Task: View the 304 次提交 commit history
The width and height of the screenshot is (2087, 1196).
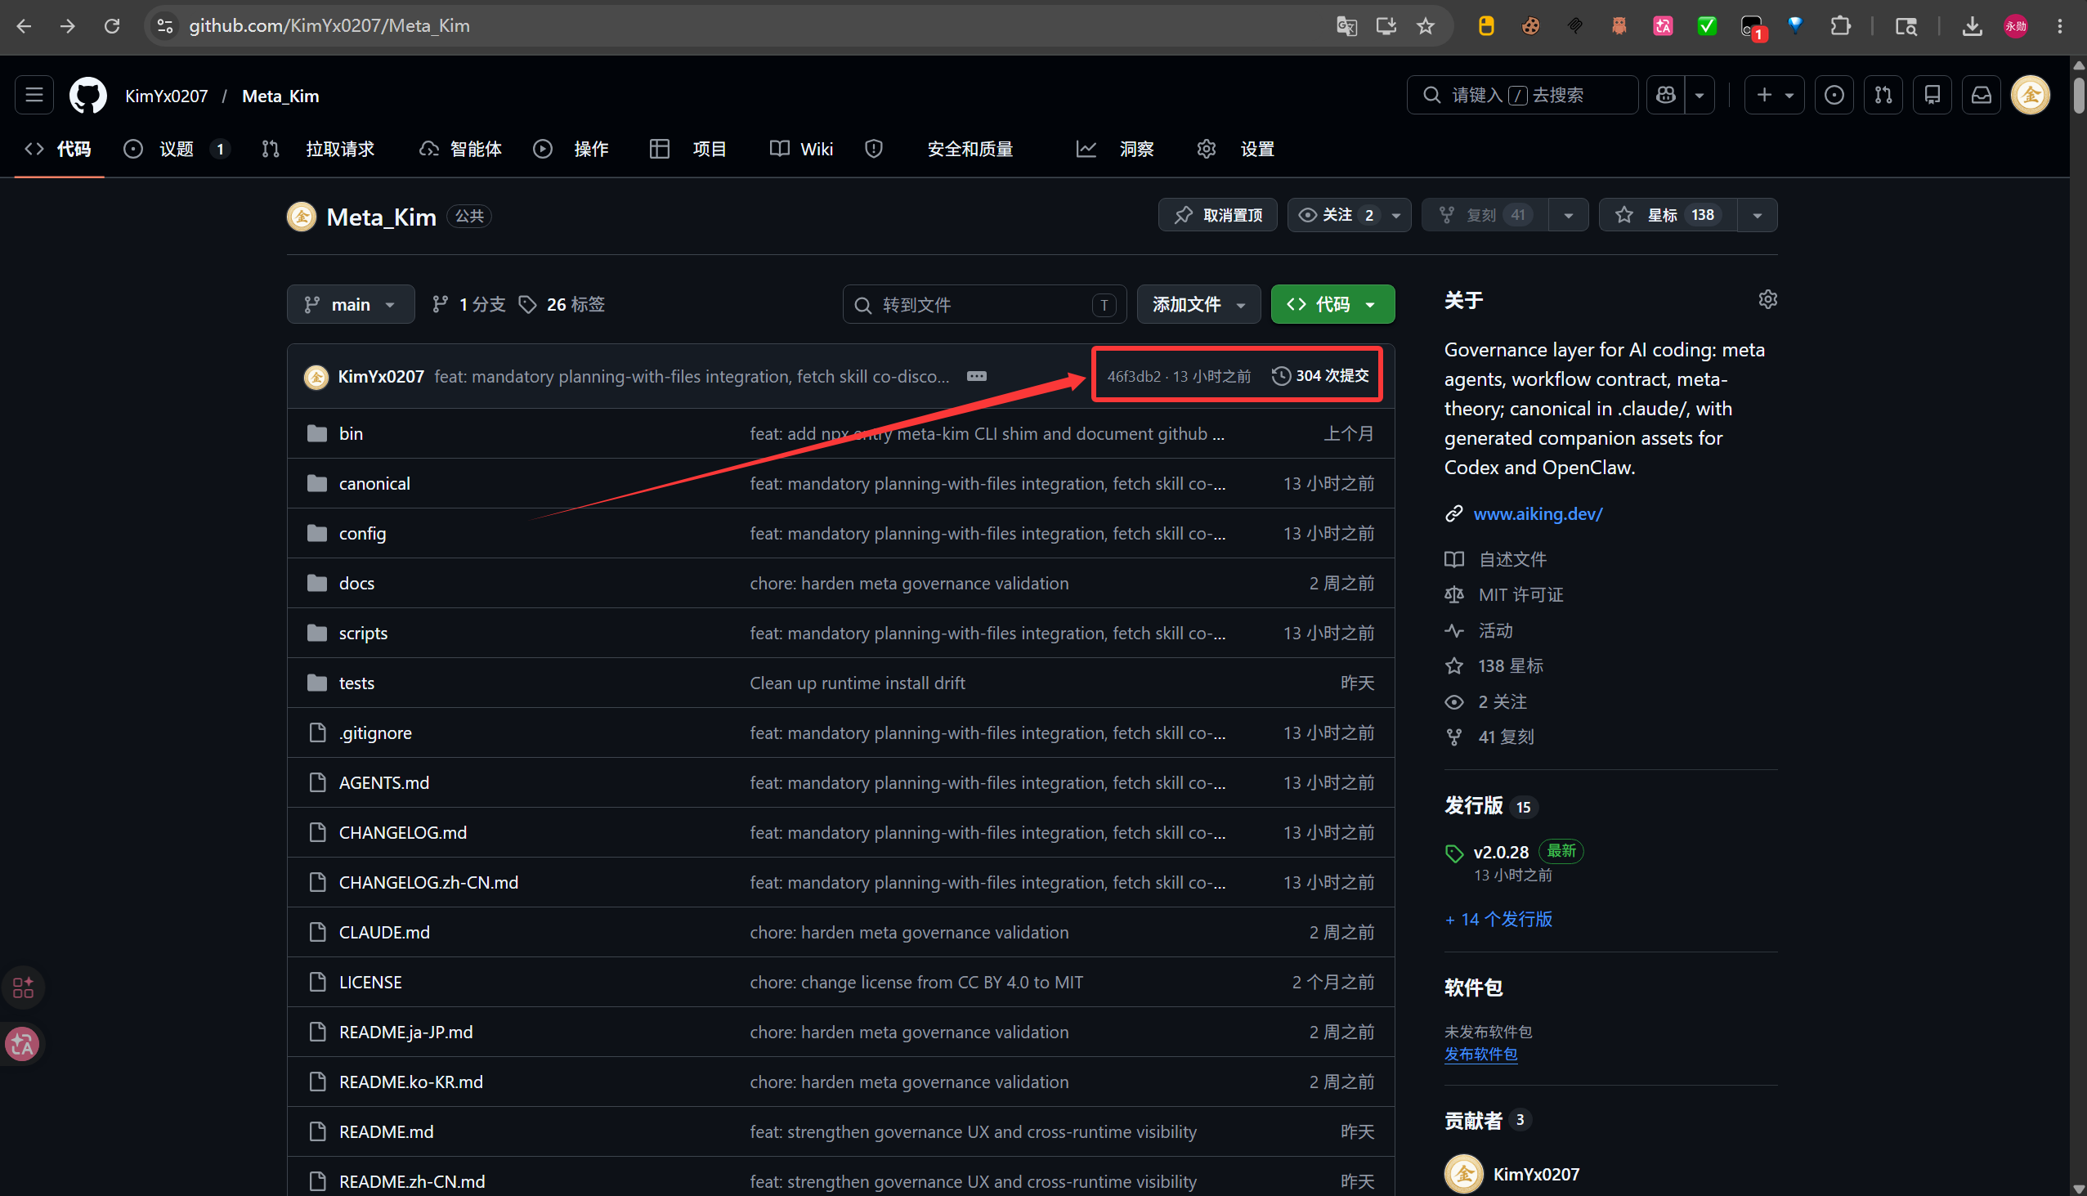Action: 1321,376
